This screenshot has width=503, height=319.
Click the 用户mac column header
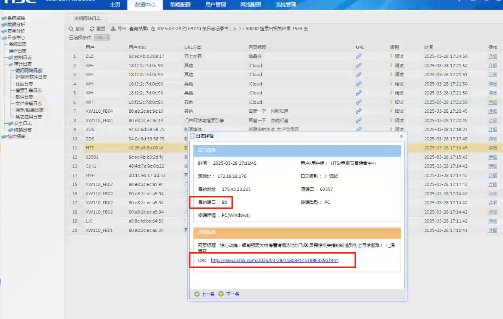137,47
